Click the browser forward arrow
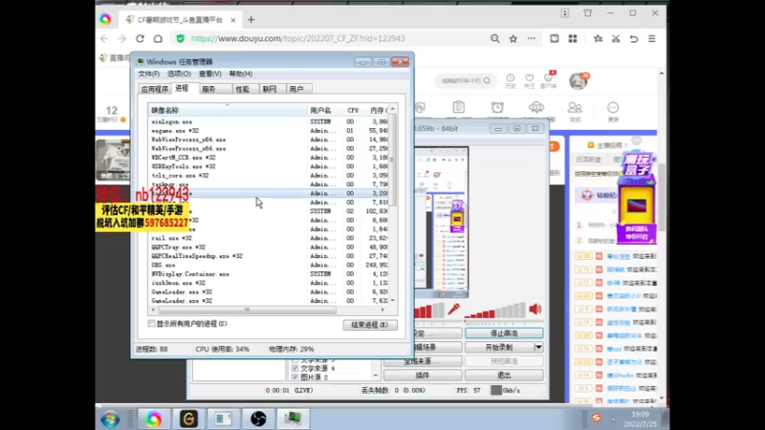This screenshot has width=765, height=430. click(122, 38)
